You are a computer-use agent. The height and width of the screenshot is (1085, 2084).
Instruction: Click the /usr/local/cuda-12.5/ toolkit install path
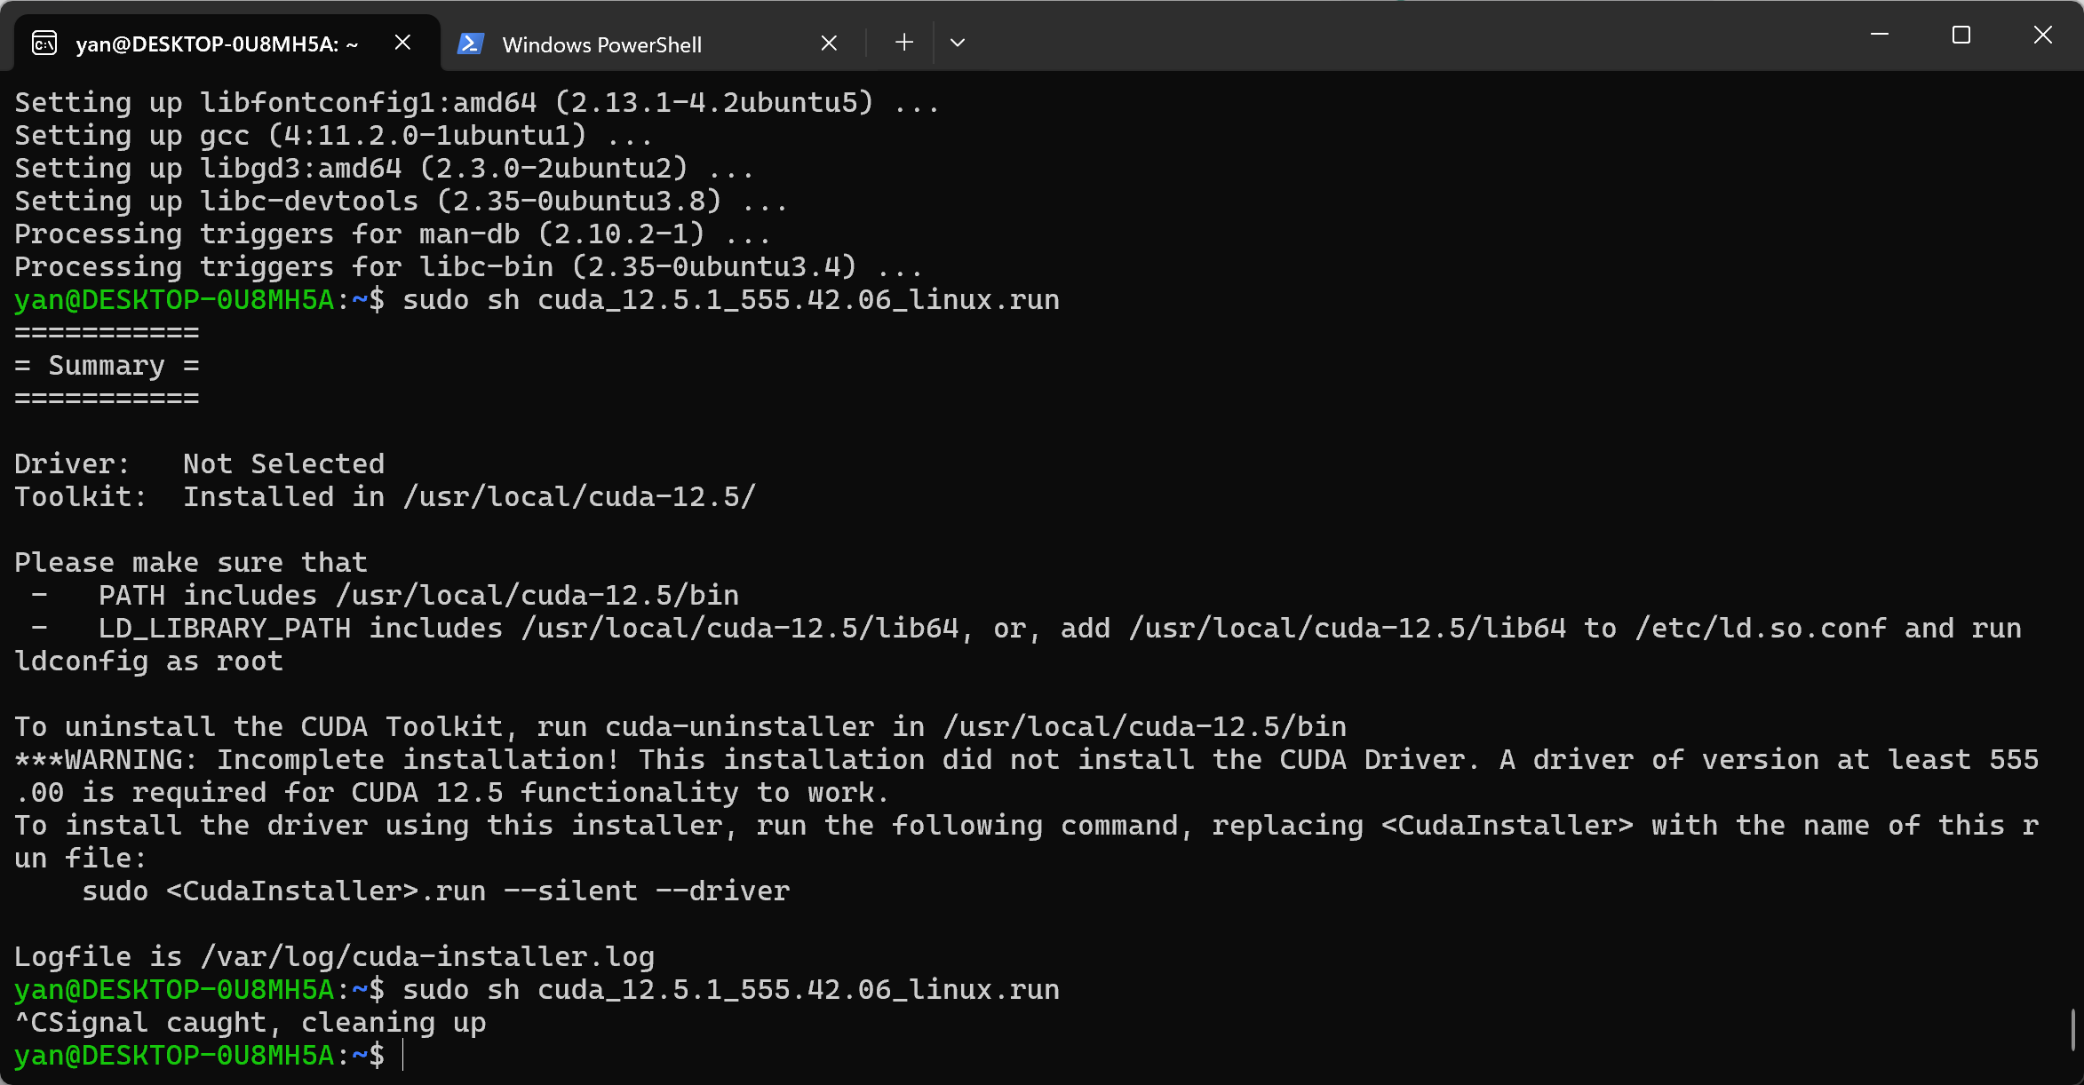click(x=580, y=497)
